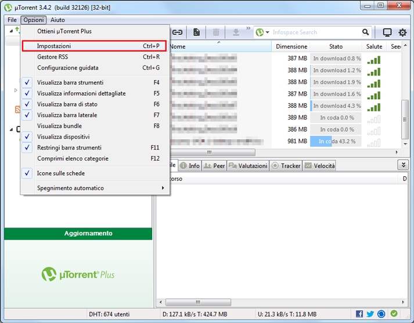Image resolution: width=414 pixels, height=323 pixels.
Task: Click the In coda 43.2 % progress bar
Action: click(x=336, y=141)
